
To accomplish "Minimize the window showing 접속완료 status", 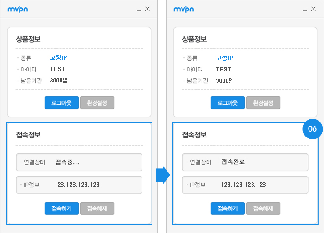I will tap(305, 9).
